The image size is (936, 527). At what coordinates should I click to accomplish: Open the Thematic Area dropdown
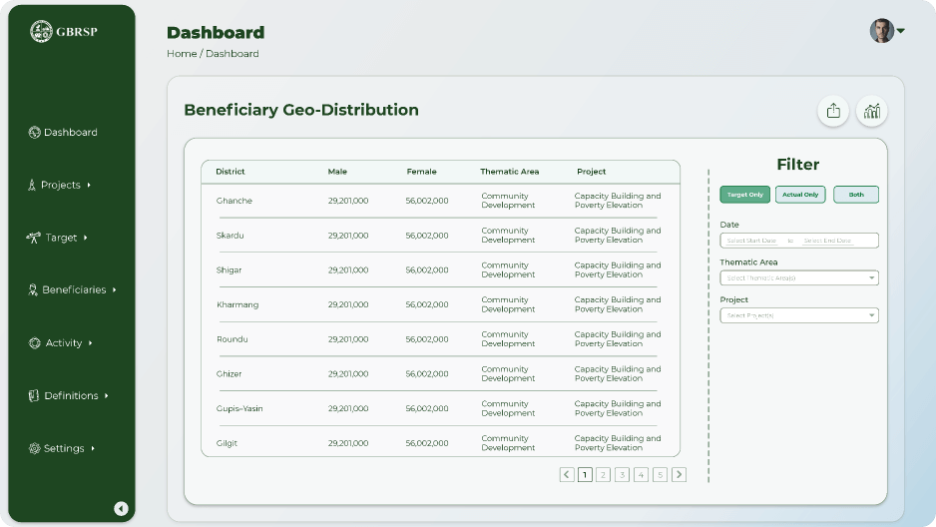(798, 278)
